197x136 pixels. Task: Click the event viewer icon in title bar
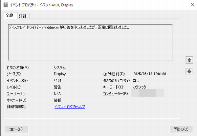[6, 5]
